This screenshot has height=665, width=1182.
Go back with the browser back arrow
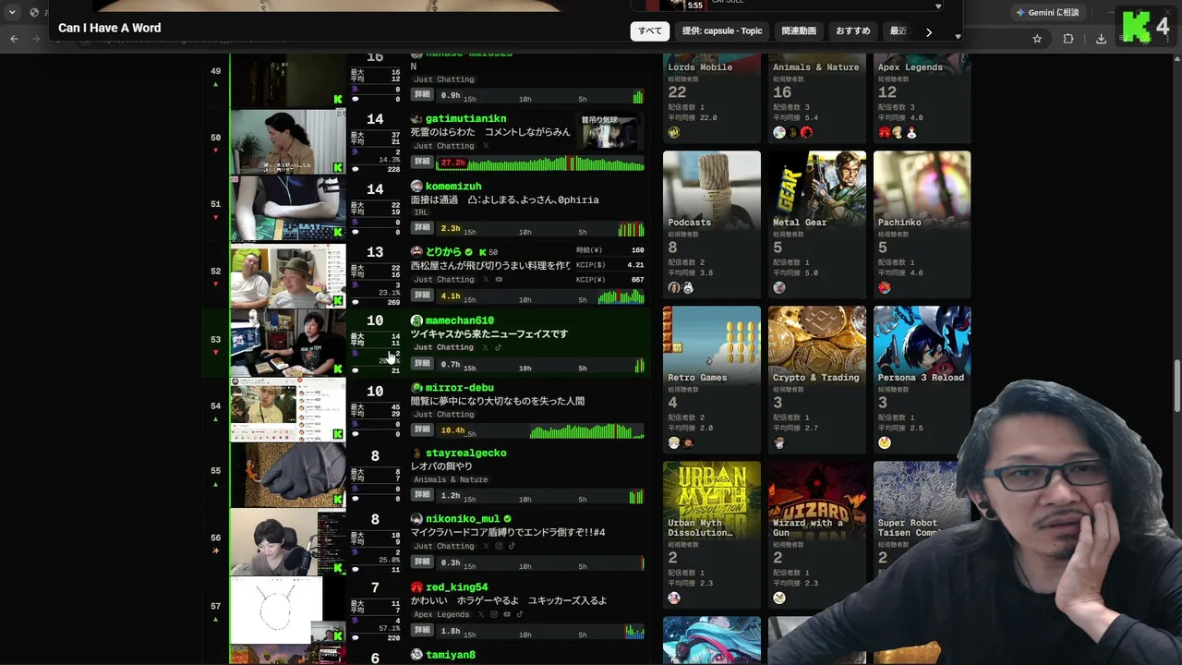click(14, 39)
